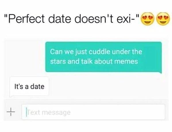Click the word "cuddle" in teal bubble
Image resolution: width=172 pixels, height=132 pixels.
point(99,52)
